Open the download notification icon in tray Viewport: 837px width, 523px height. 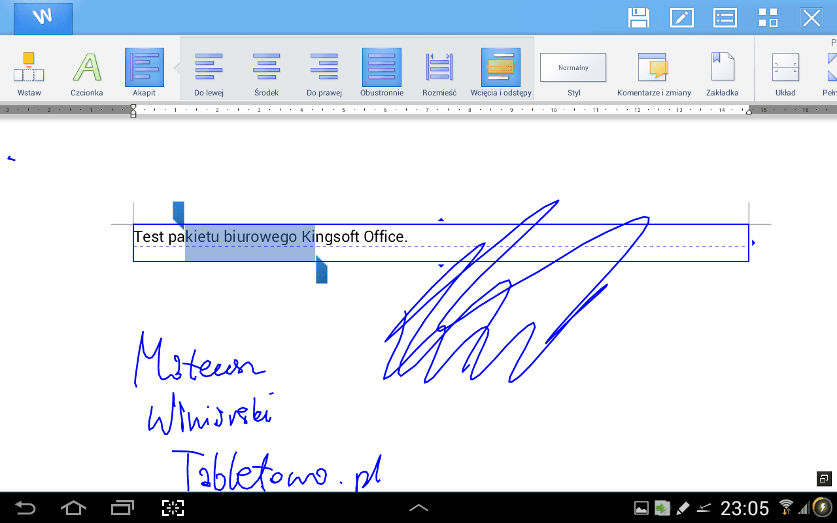pyautogui.click(x=662, y=508)
